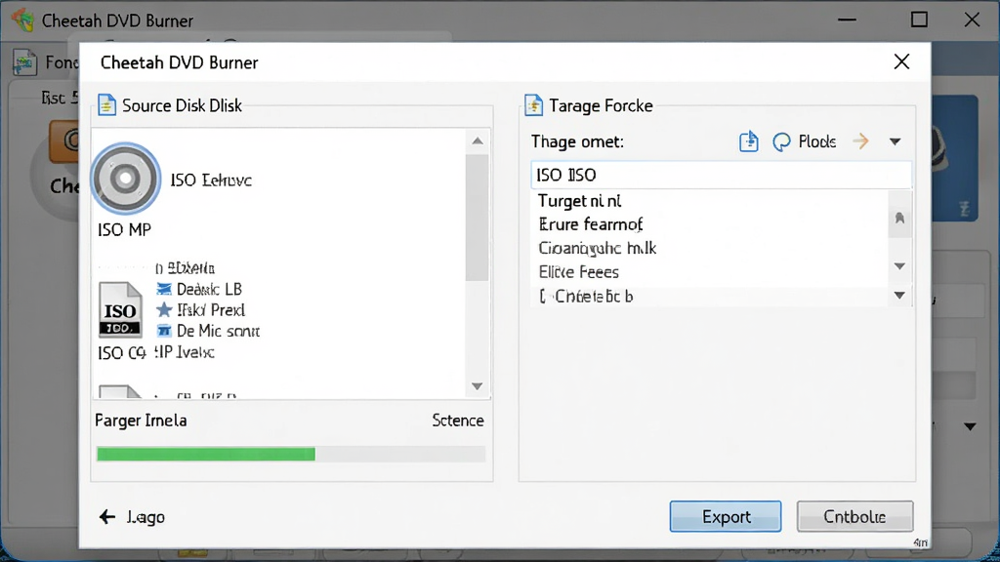This screenshot has width=1000, height=562.
Task: Click the orange arrow icon
Action: point(860,140)
